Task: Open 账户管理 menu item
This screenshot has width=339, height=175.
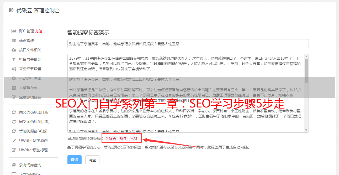Action: click(27, 31)
